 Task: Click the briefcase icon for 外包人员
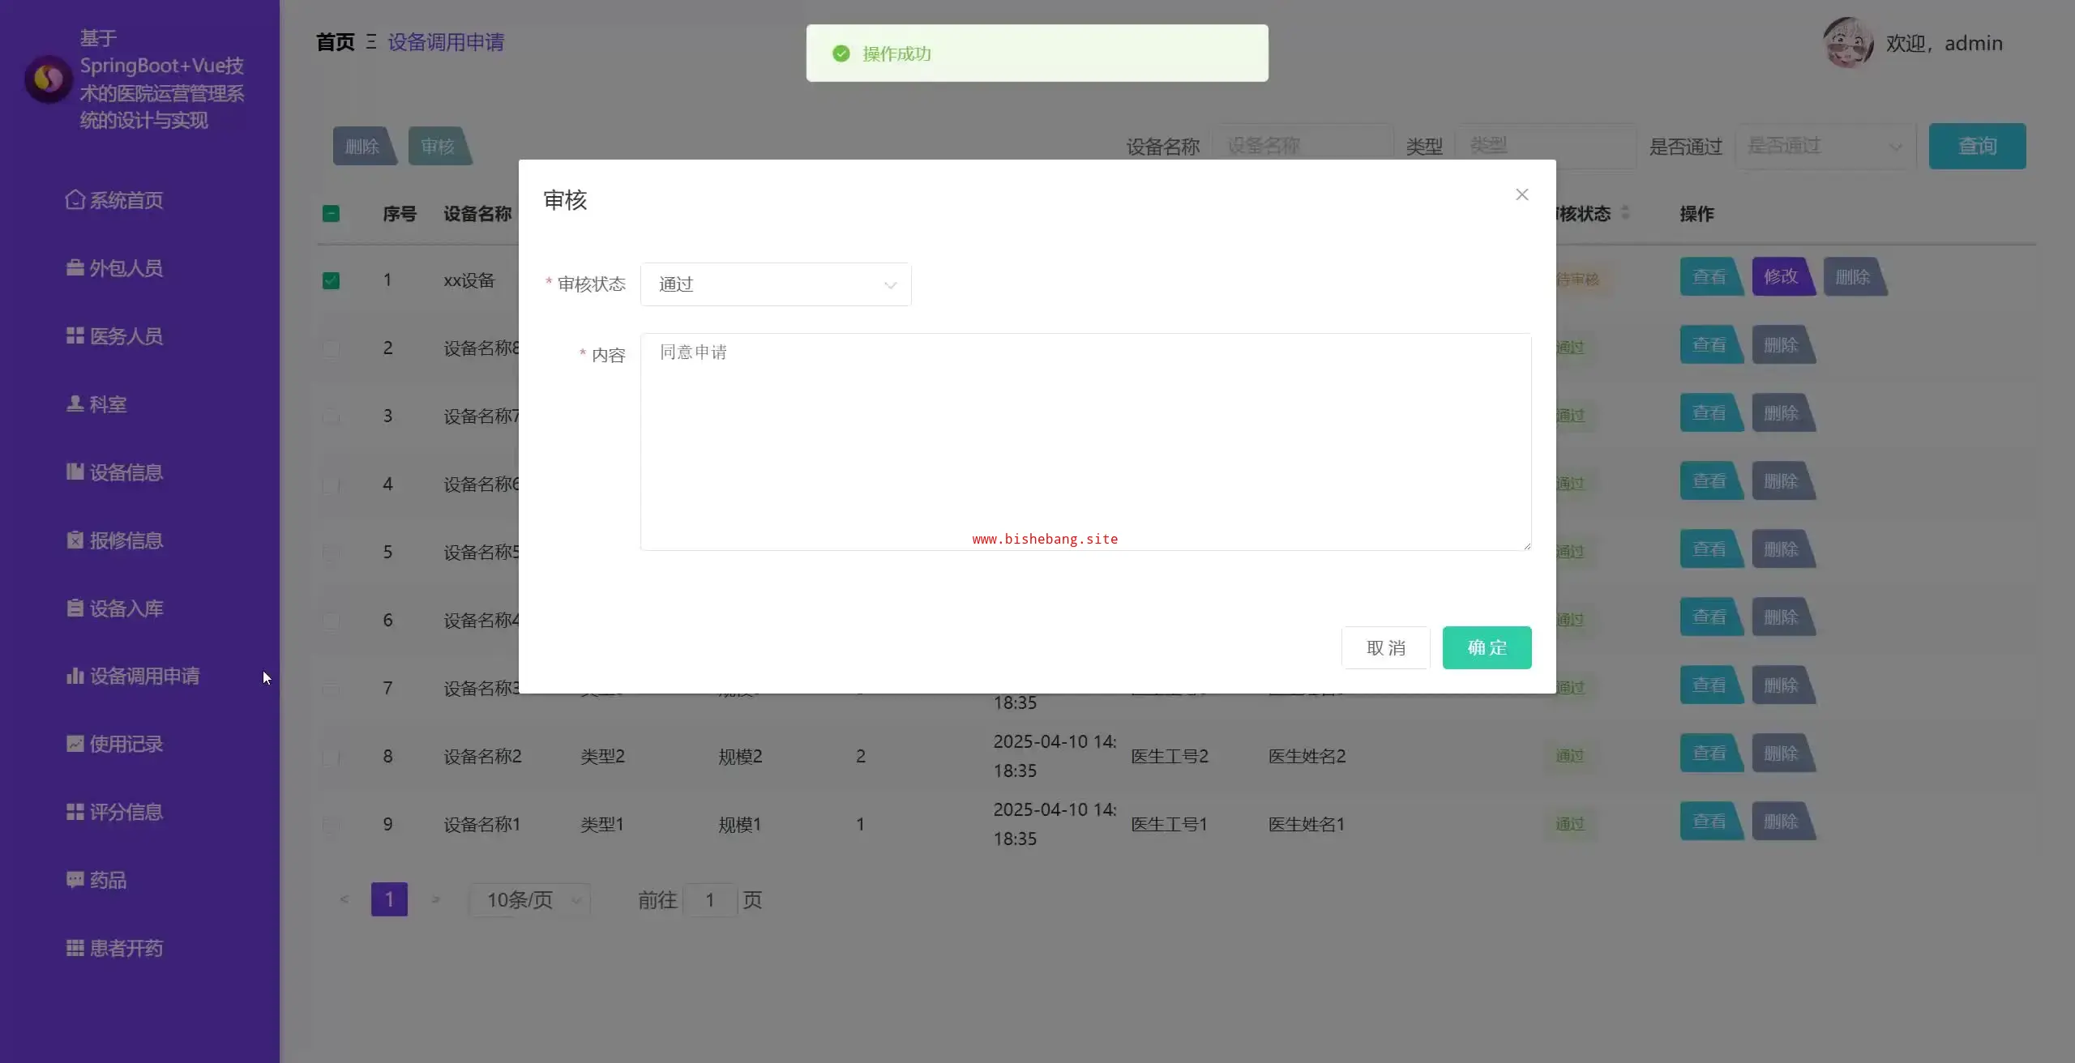click(x=75, y=267)
